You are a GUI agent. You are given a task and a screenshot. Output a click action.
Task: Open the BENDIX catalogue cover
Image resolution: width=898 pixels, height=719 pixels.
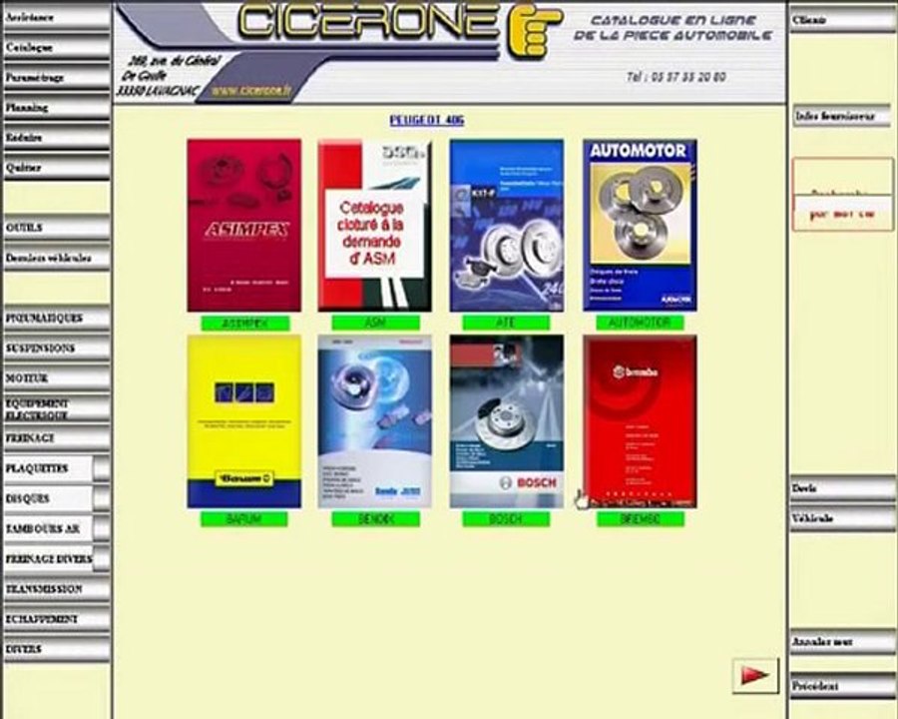pyautogui.click(x=375, y=421)
